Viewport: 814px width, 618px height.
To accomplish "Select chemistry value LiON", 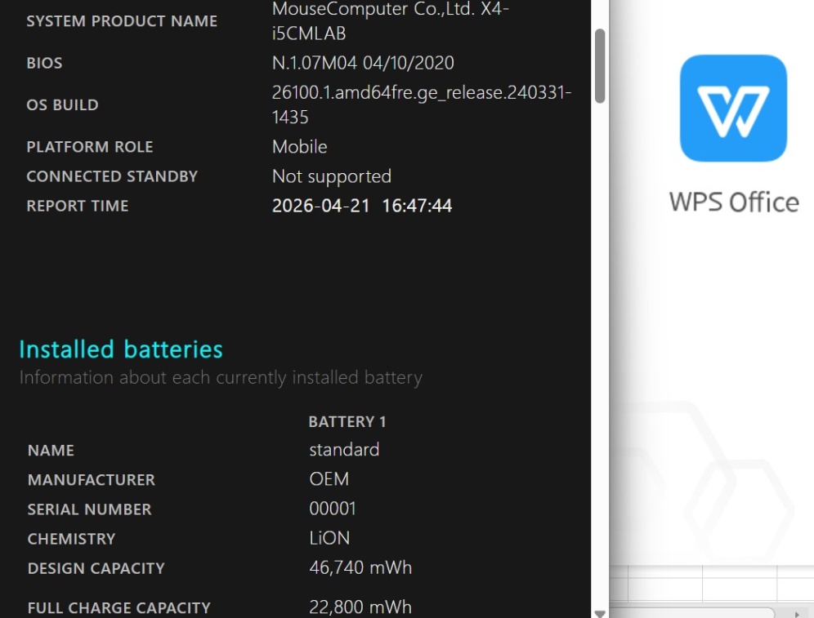I will (x=329, y=538).
